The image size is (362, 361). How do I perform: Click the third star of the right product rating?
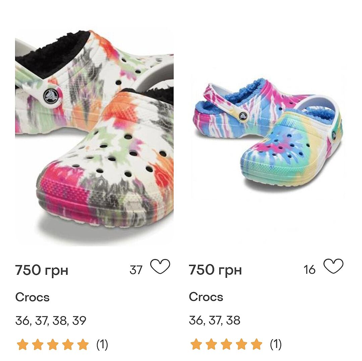click(226, 344)
